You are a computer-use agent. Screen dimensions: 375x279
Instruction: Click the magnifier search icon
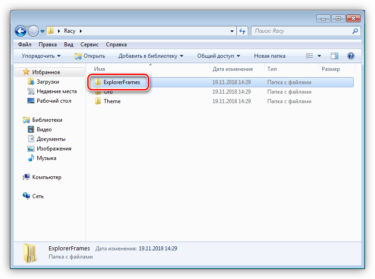[355, 31]
